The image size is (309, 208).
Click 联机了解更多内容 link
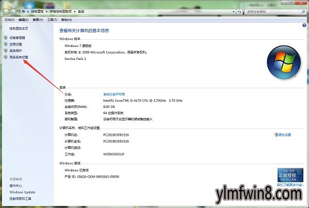[x=290, y=185]
